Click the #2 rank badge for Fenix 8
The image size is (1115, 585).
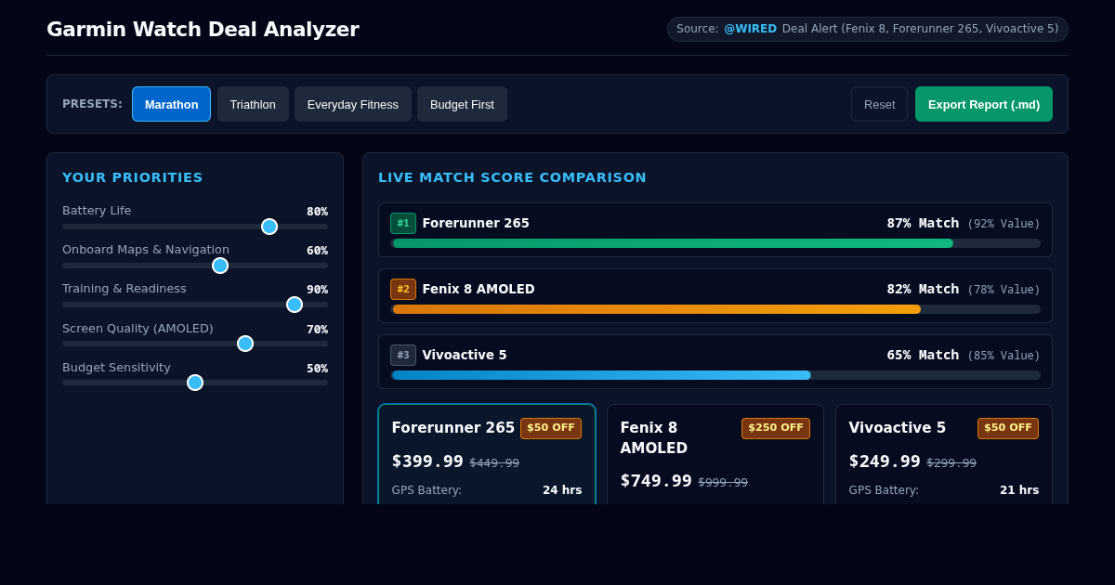[403, 289]
